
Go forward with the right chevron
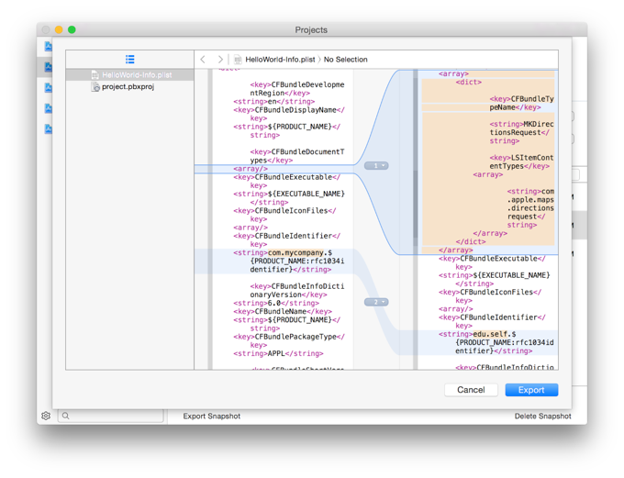tap(220, 60)
